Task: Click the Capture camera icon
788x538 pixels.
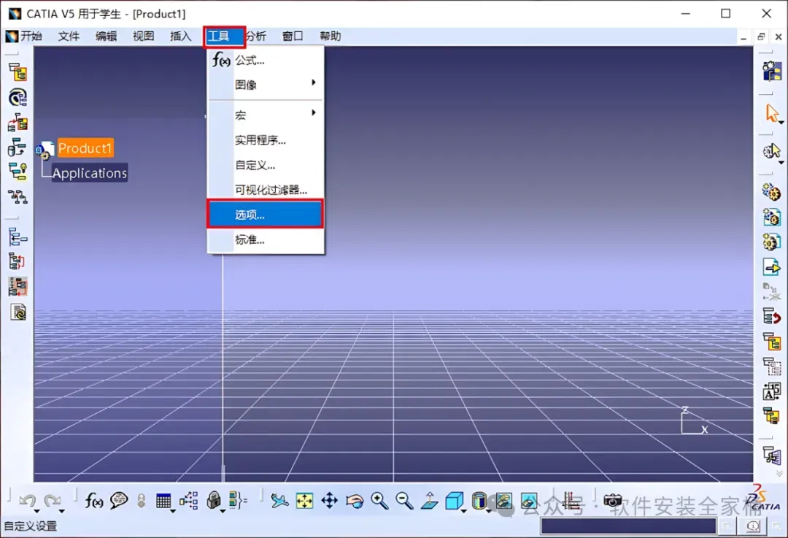Action: 613,501
